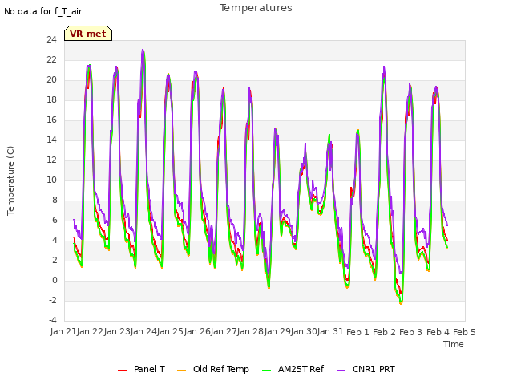Screen dimensions: 513x385
Task: Click the 'No data for f_T_air' message
Action: [42, 11]
